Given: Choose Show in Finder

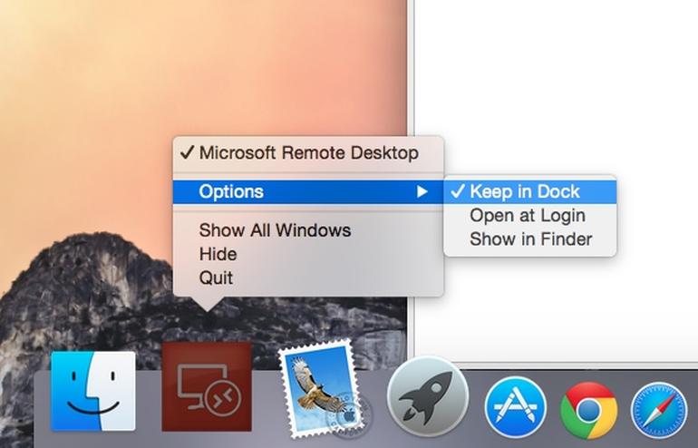Looking at the screenshot, I should [530, 239].
